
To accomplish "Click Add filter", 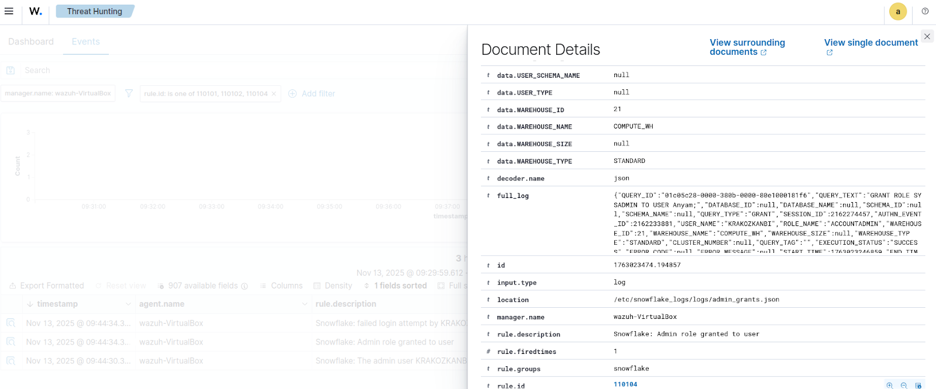I will coord(312,93).
